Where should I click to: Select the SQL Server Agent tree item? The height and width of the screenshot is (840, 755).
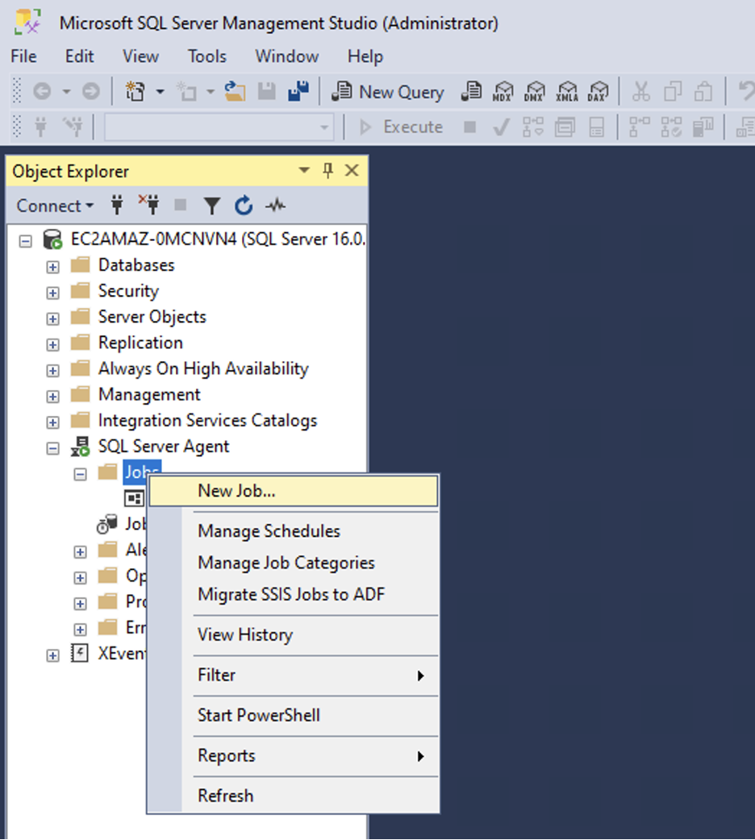pyautogui.click(x=163, y=447)
